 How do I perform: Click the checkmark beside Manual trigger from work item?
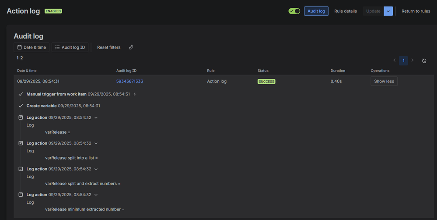pyautogui.click(x=21, y=94)
